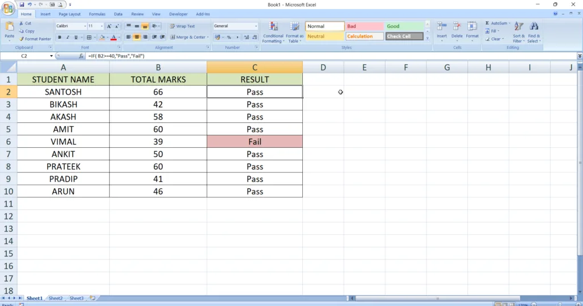Screen dimensions: 583x306
Task: Click the Delete cells icon
Action: point(457,26)
